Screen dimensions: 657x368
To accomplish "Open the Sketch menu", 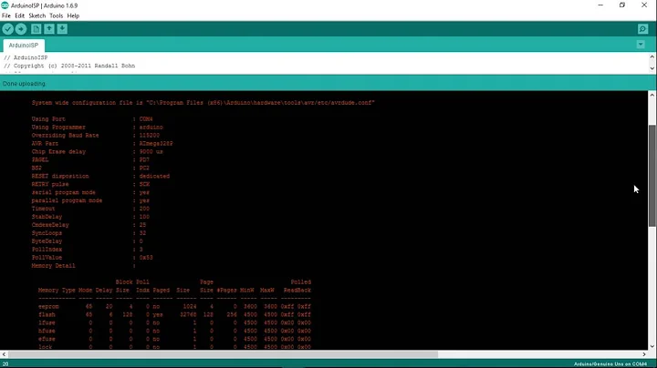I will pyautogui.click(x=36, y=15).
